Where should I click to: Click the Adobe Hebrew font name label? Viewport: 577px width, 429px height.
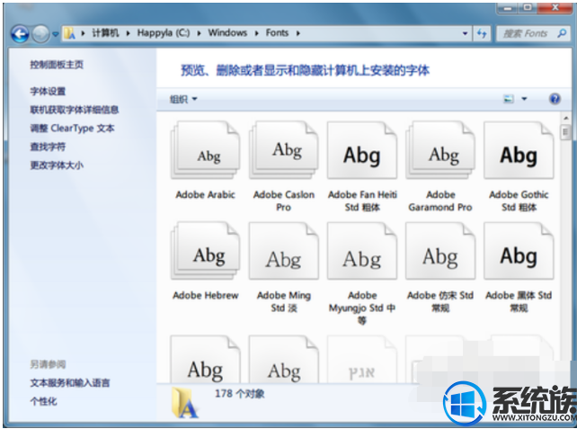click(x=206, y=295)
